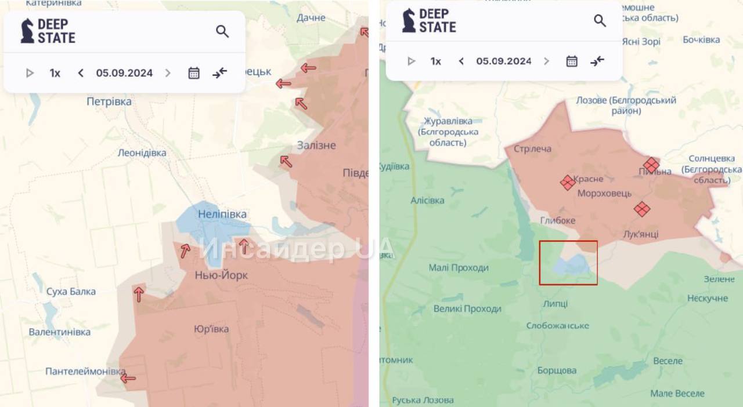Click the 05.09.2024 date on right map
This screenshot has width=743, height=407.
pyautogui.click(x=504, y=61)
